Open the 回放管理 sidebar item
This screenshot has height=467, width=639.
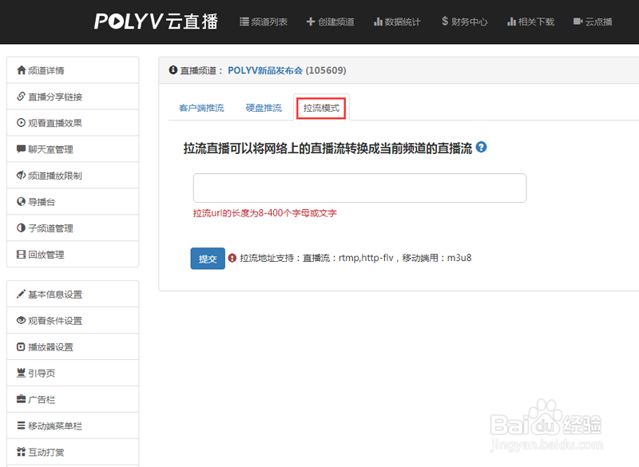pyautogui.click(x=73, y=254)
